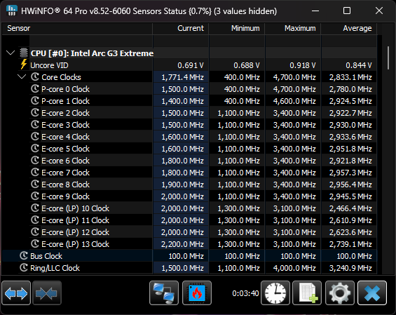Viewport: 396px width, 315px height.
Task: Open the network monitoring computers button
Action: point(164,293)
